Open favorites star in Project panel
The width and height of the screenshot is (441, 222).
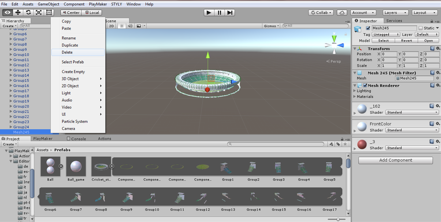[345, 144]
